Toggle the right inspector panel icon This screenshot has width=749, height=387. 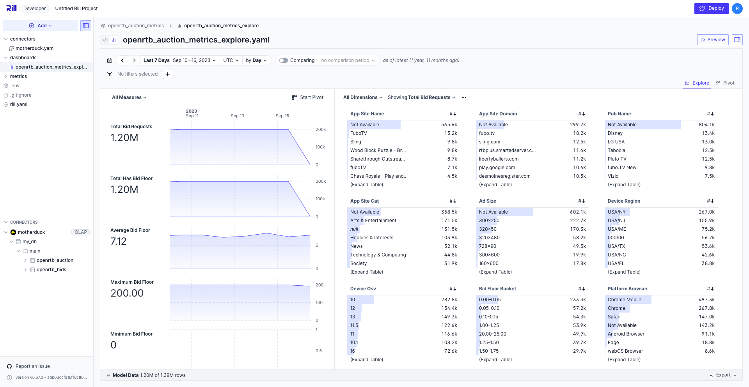click(737, 40)
